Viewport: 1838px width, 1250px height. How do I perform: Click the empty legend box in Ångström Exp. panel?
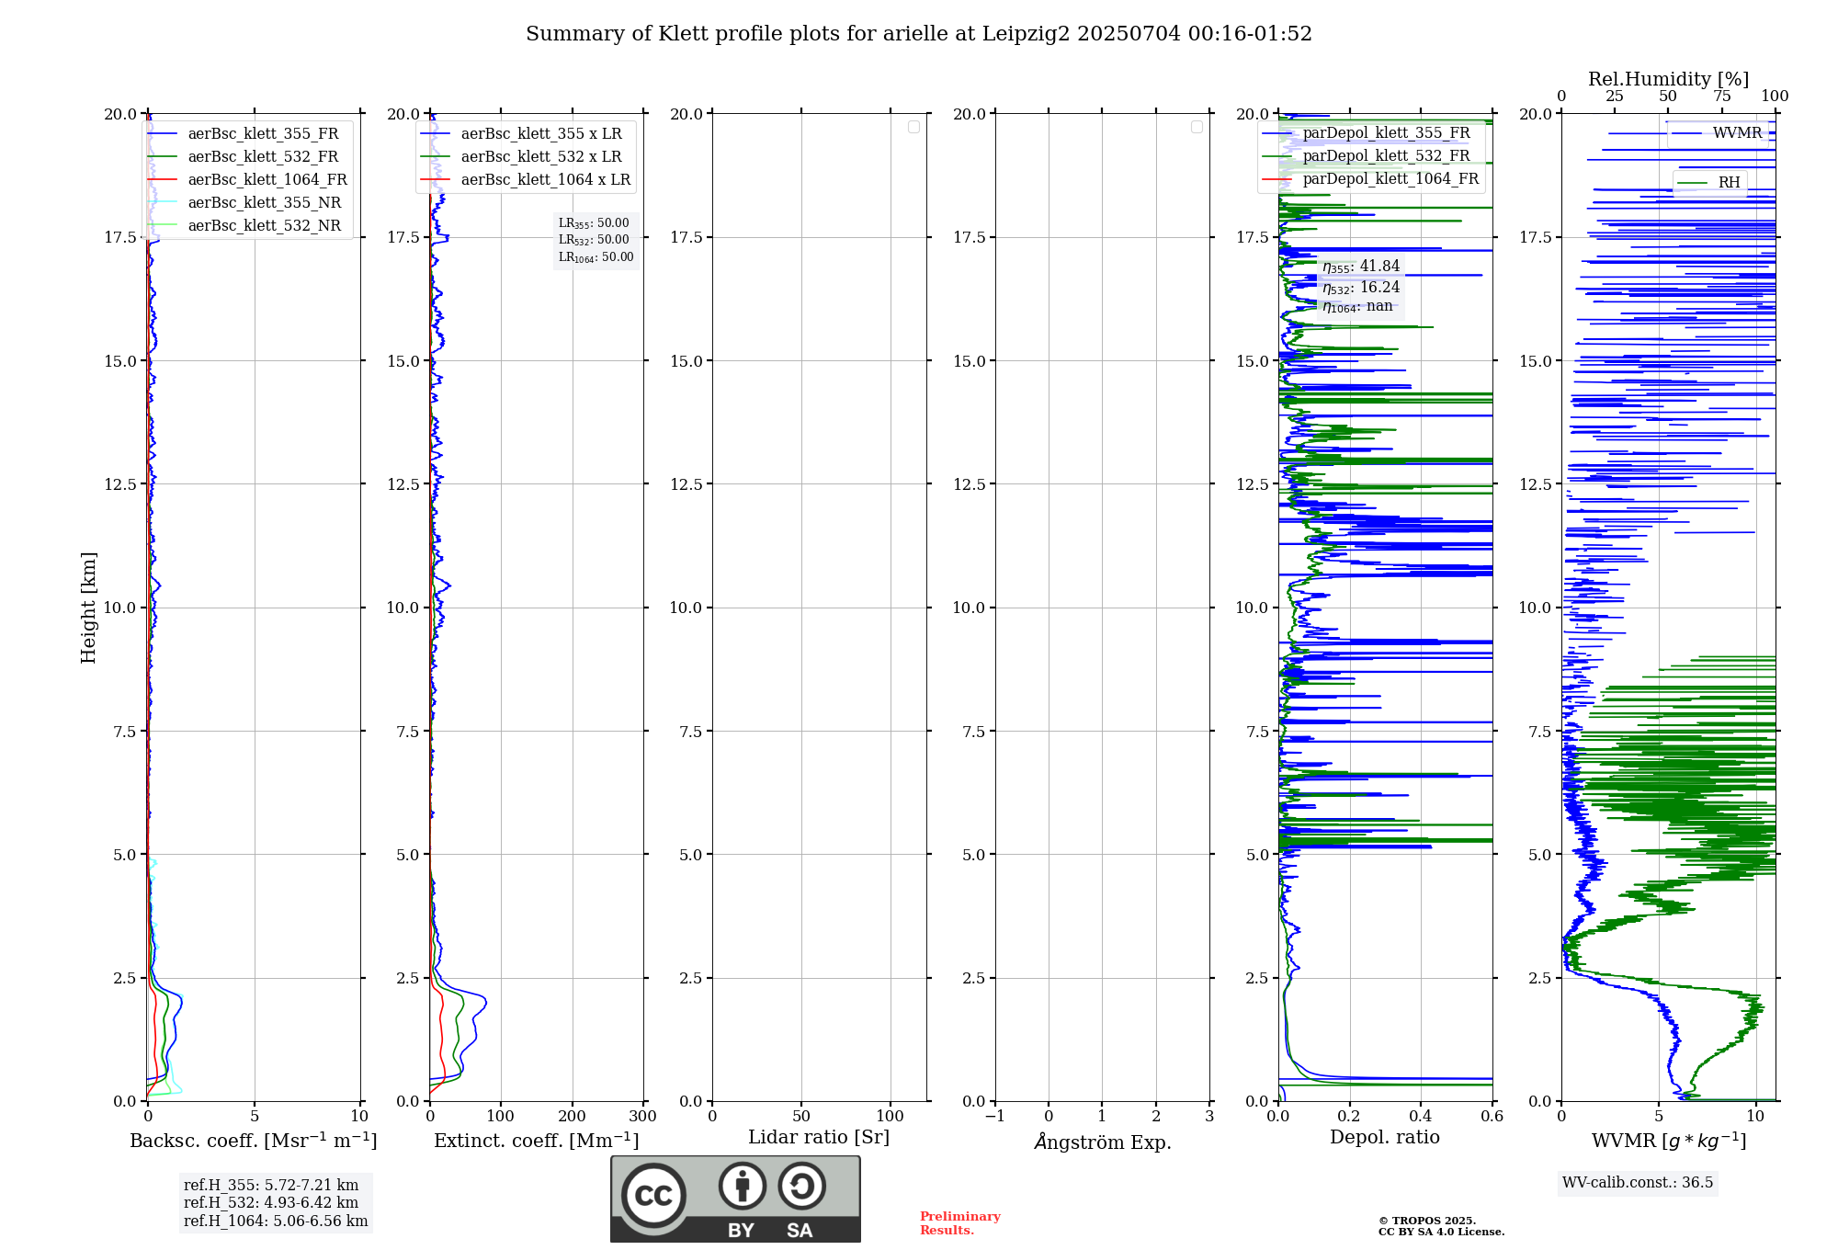[1197, 127]
